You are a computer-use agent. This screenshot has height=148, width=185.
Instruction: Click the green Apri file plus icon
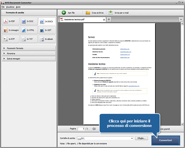click(x=64, y=13)
